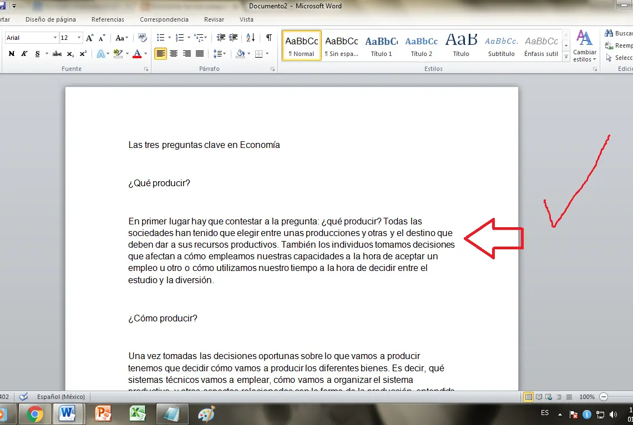Sort text alphabetically (A-Z icon)
The height and width of the screenshot is (425, 633).
pos(250,38)
